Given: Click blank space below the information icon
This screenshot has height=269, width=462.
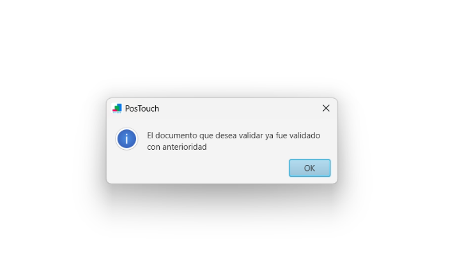Looking at the screenshot, I should click(x=127, y=166).
